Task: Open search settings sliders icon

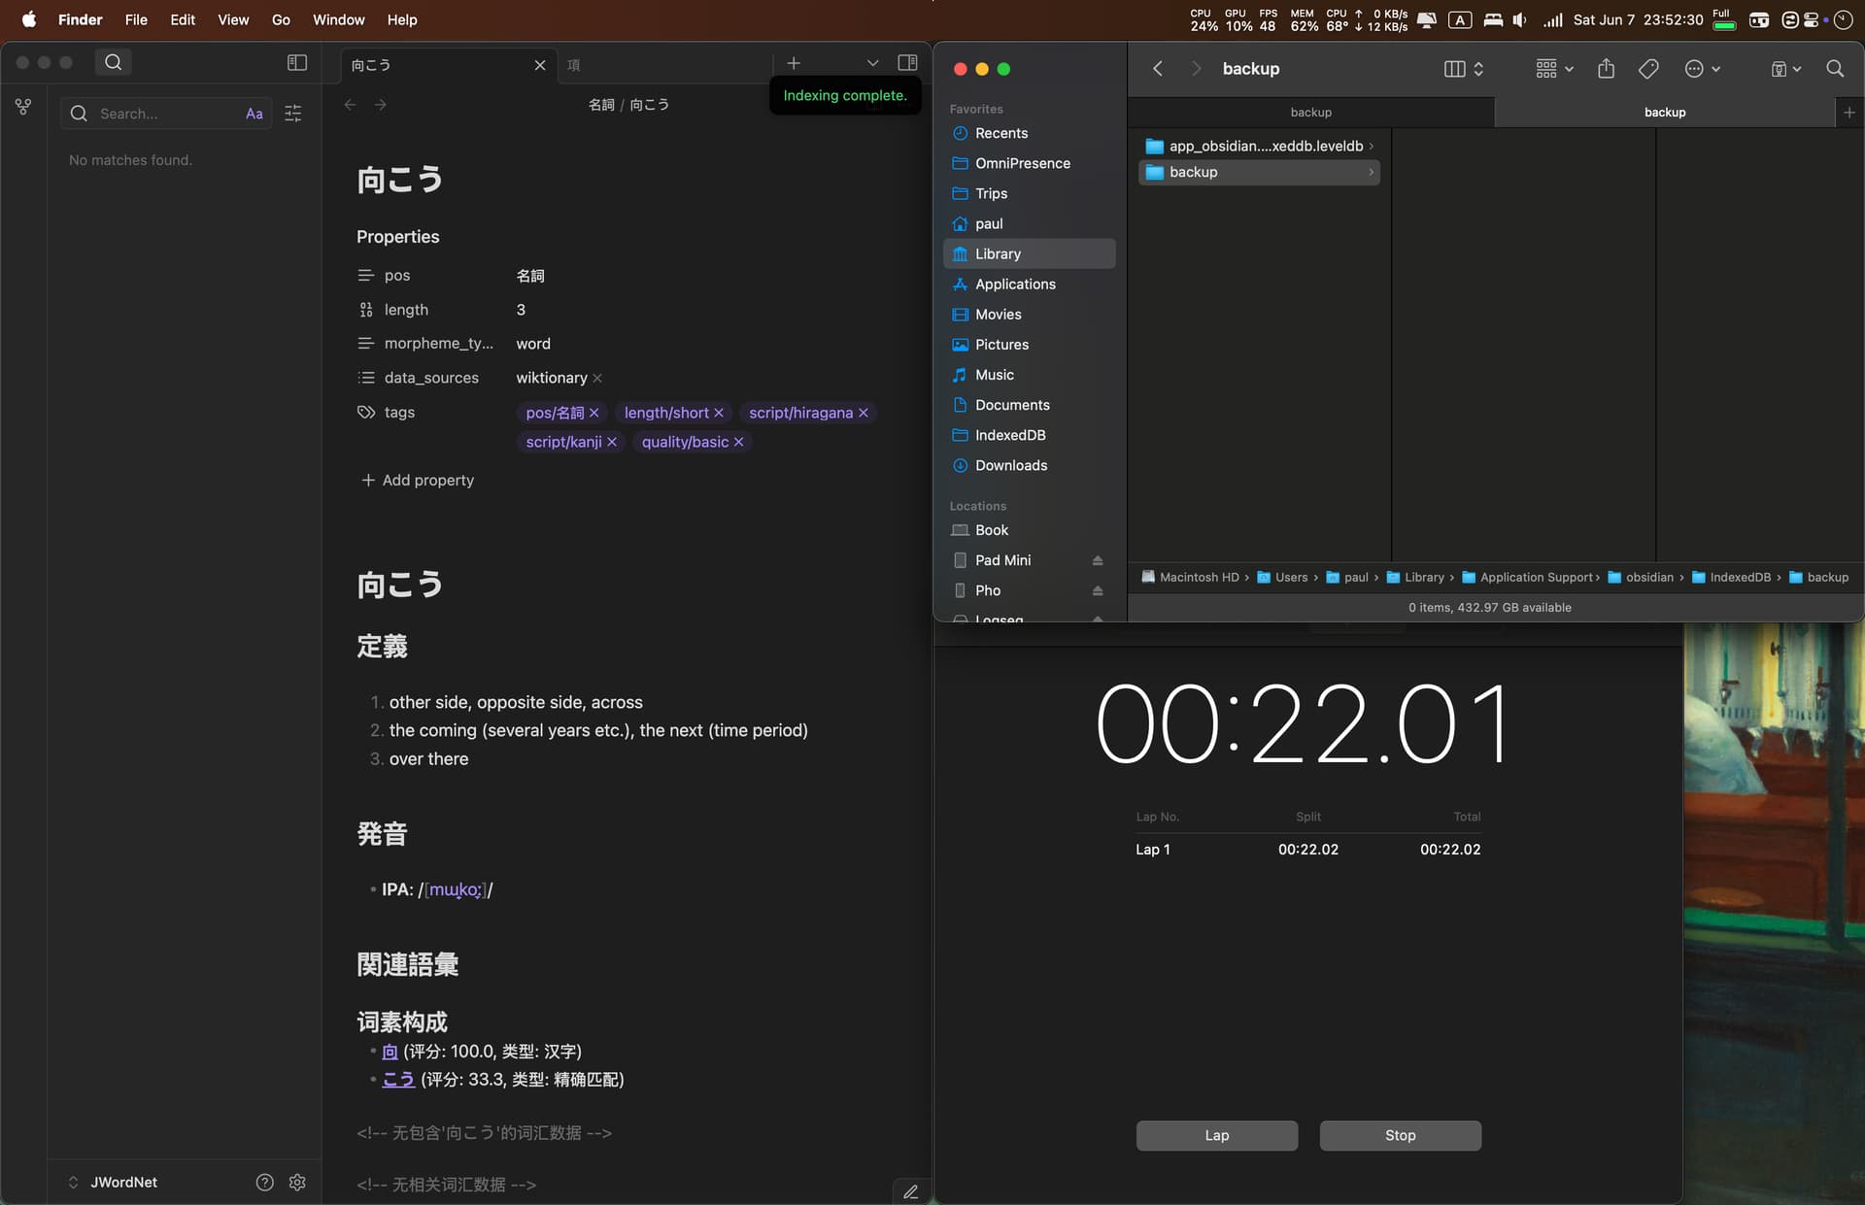Action: pyautogui.click(x=292, y=114)
